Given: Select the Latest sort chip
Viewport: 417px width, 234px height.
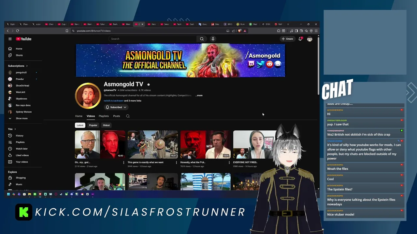Looking at the screenshot, I should click(x=80, y=125).
